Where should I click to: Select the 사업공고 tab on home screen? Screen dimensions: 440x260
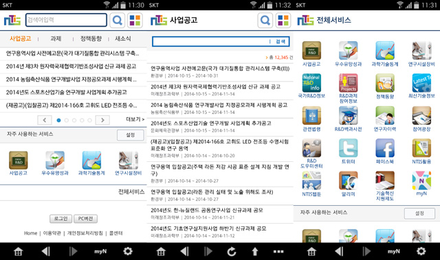[20, 38]
